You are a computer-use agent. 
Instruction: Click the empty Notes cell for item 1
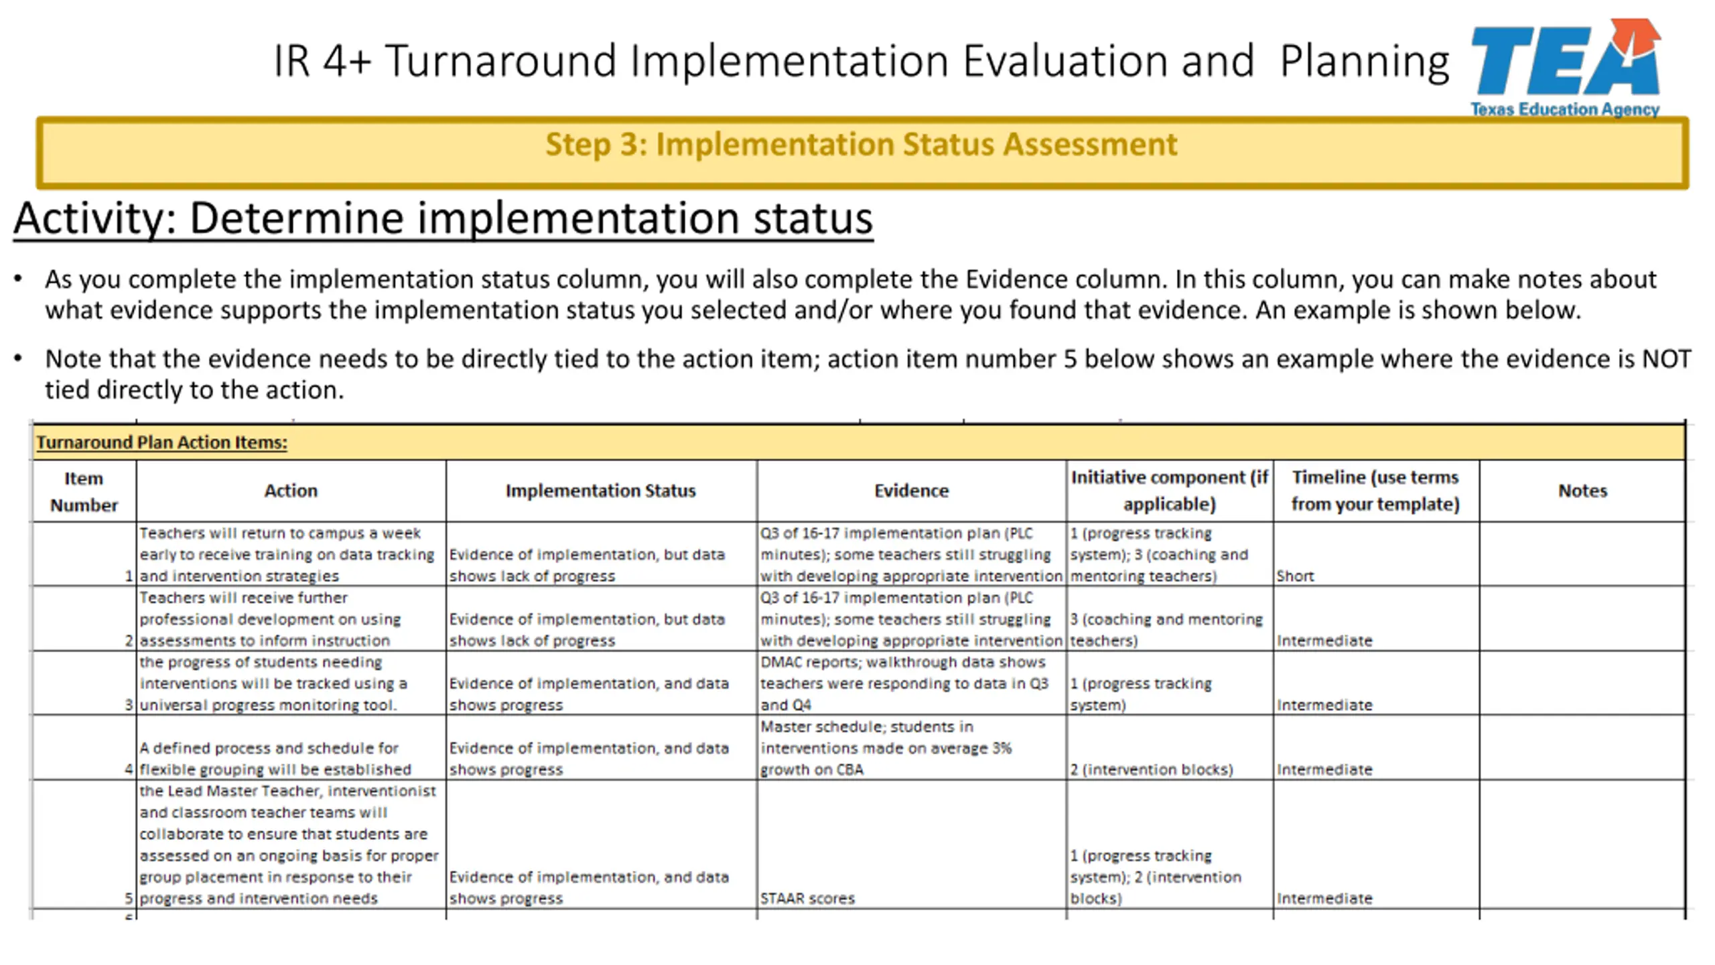(1582, 554)
